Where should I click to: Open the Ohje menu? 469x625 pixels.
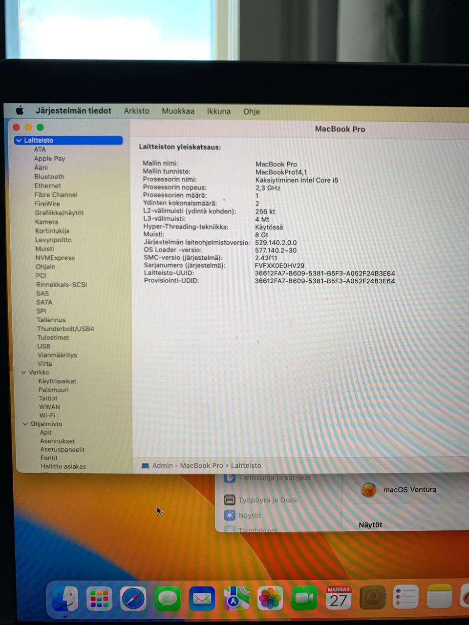252,111
